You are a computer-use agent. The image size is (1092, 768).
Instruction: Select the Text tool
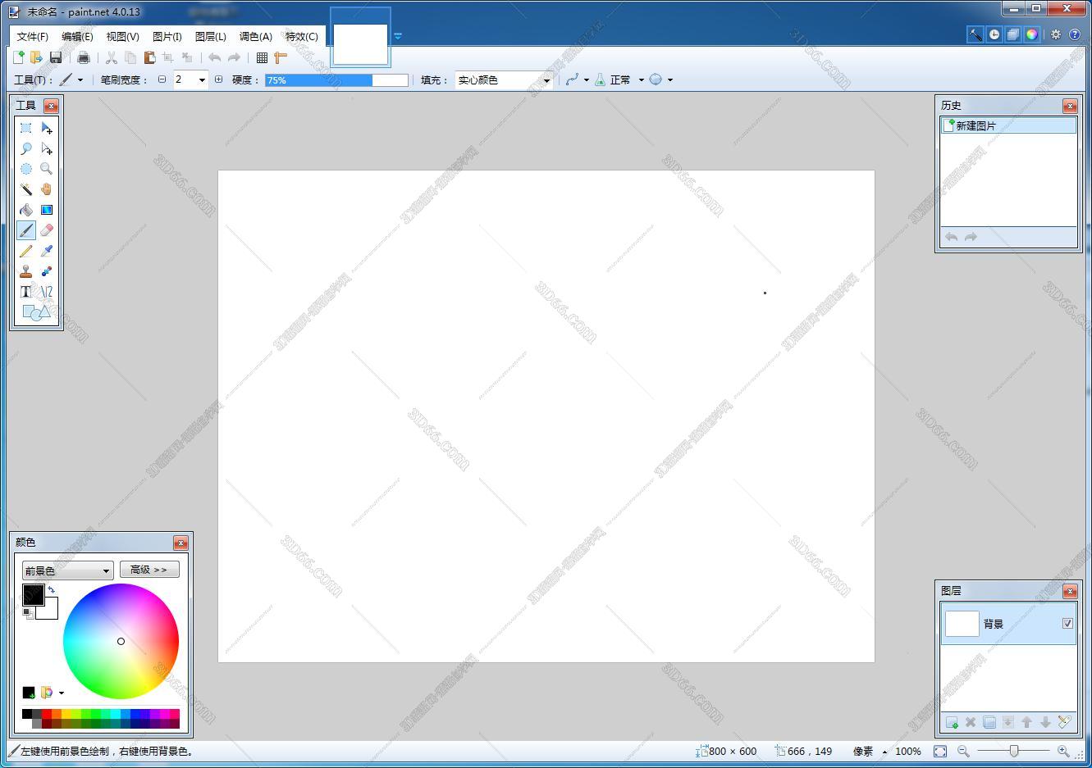(26, 292)
